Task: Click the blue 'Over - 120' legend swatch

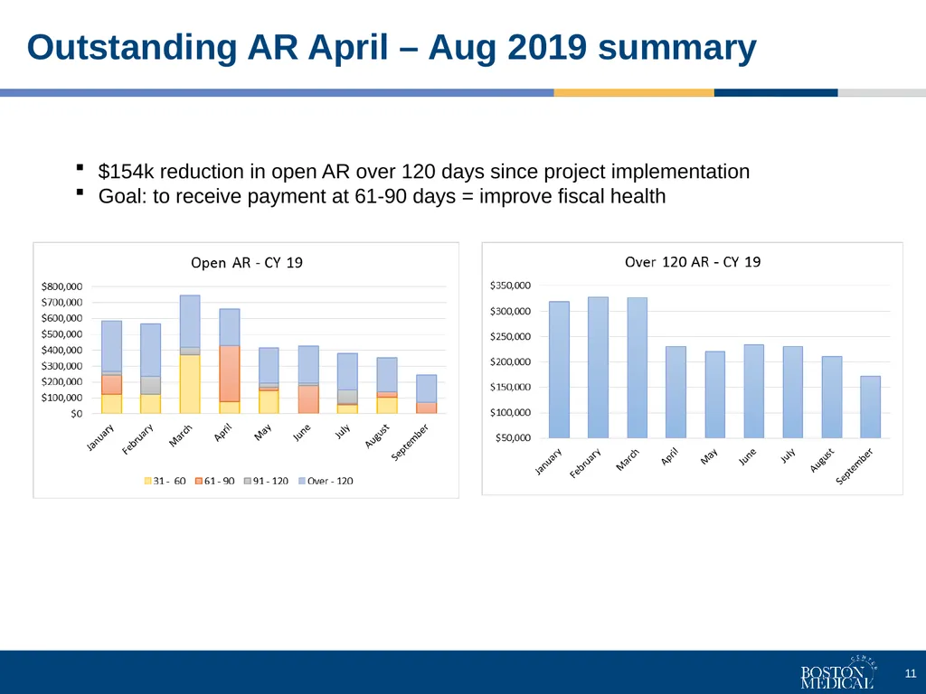Action: click(302, 481)
